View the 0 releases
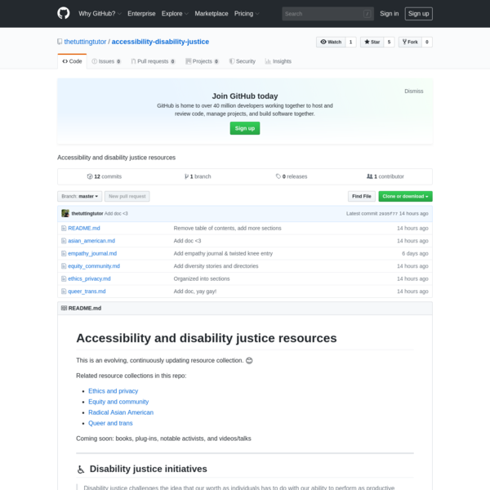The image size is (490, 490). (x=292, y=176)
